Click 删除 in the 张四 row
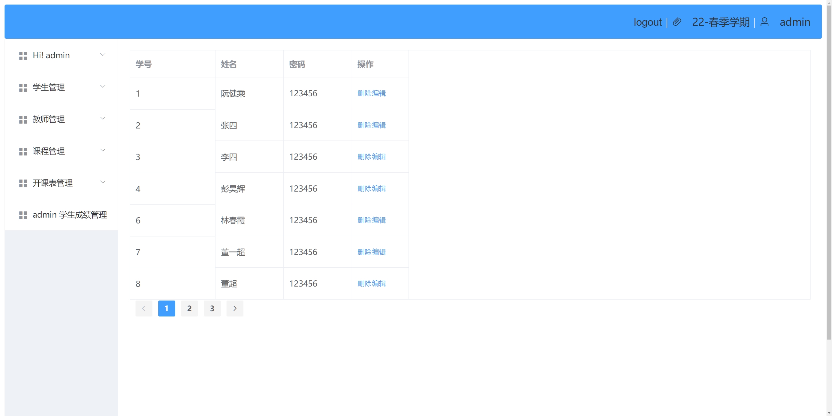 [x=364, y=125]
